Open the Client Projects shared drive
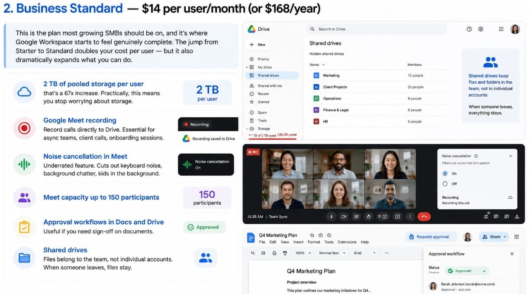 (381, 87)
